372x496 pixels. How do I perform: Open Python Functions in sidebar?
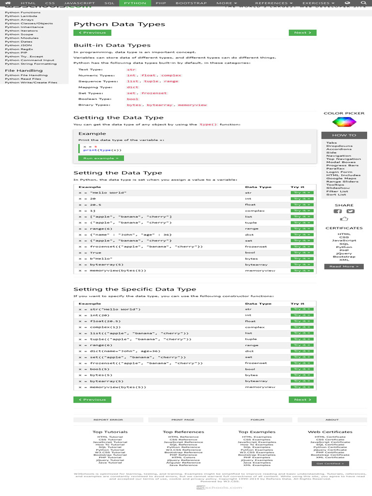coord(22,12)
